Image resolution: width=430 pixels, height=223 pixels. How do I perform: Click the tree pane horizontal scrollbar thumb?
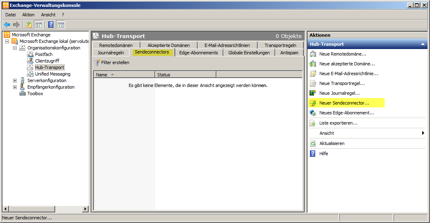tap(31, 209)
